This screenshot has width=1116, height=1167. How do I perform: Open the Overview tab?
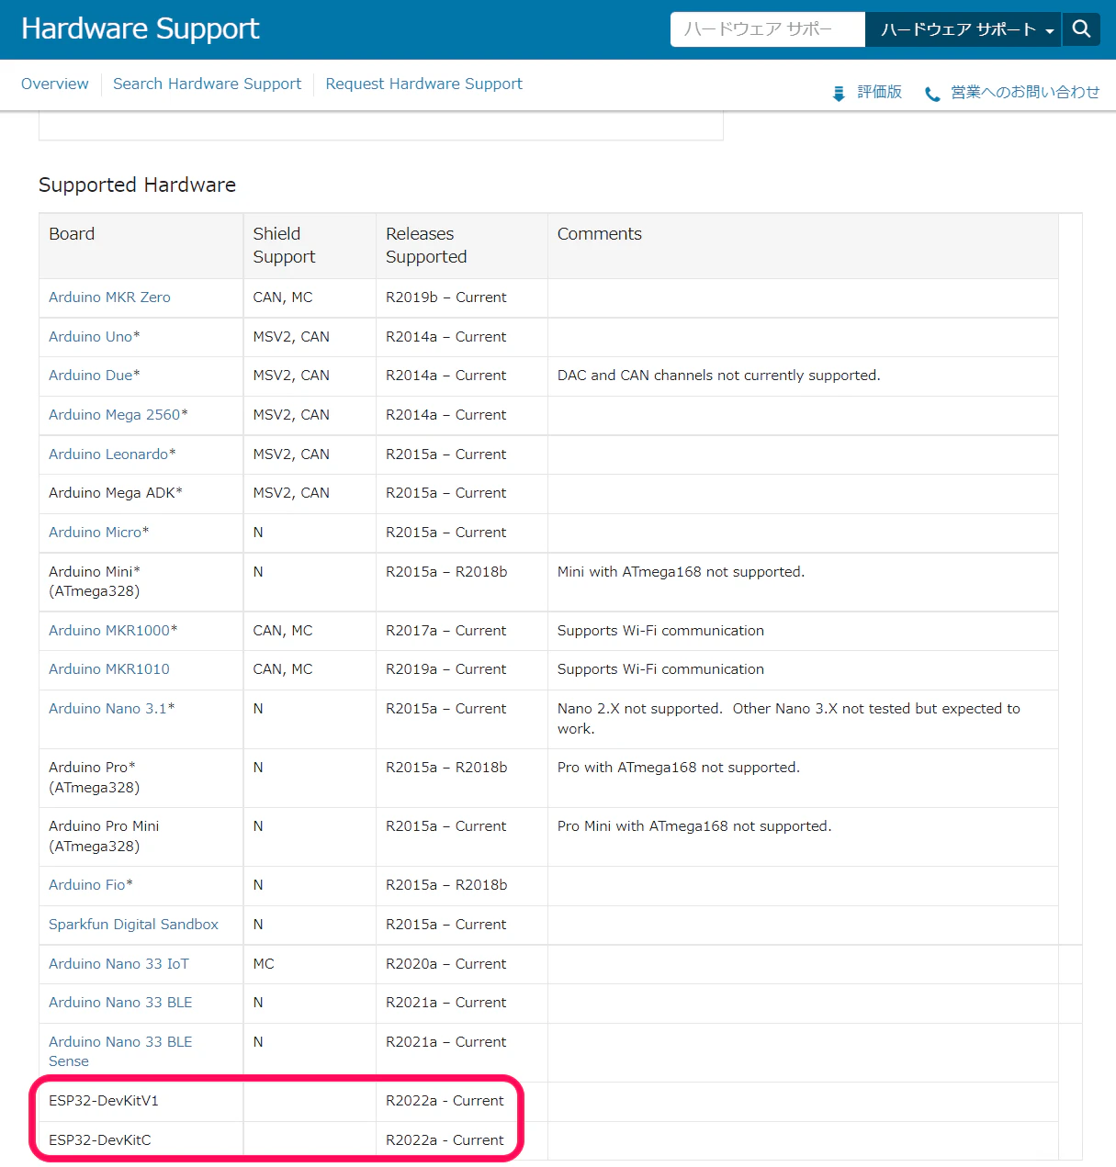click(55, 84)
